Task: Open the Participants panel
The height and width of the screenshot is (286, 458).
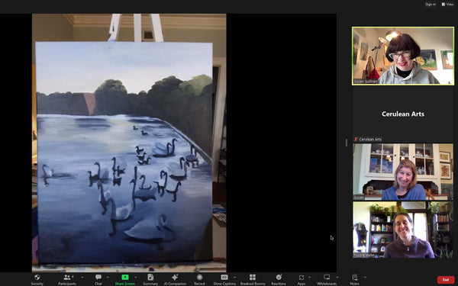Action: coord(67,279)
